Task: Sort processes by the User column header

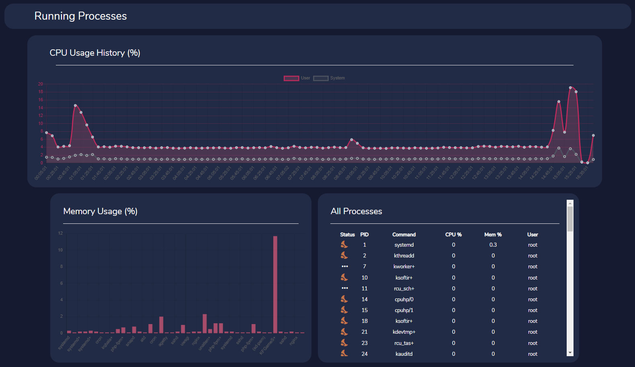Action: (533, 235)
